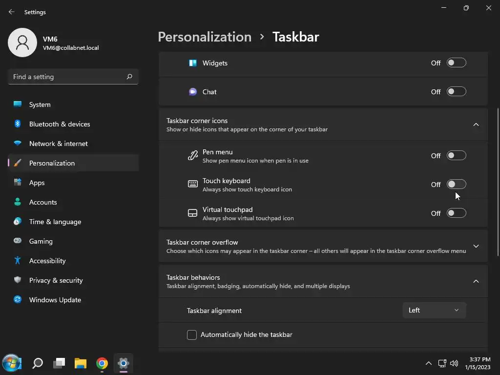
Task: Click the Accounts person icon
Action: click(x=18, y=202)
